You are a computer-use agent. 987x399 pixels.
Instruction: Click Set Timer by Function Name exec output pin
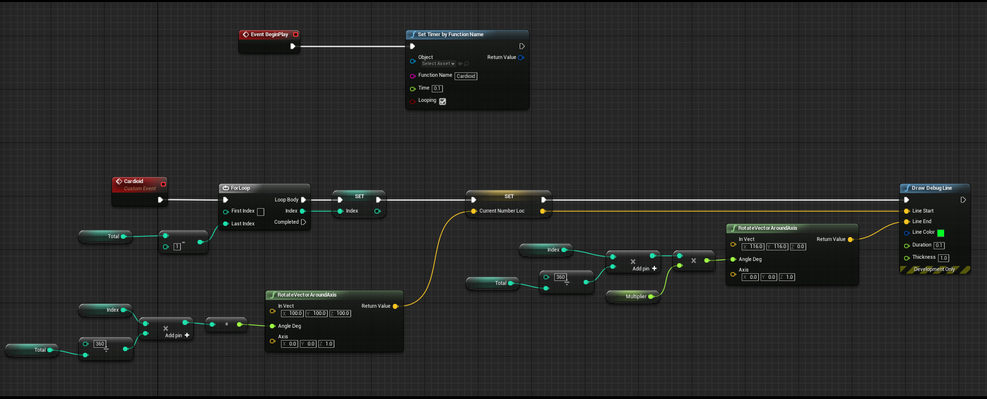click(522, 46)
